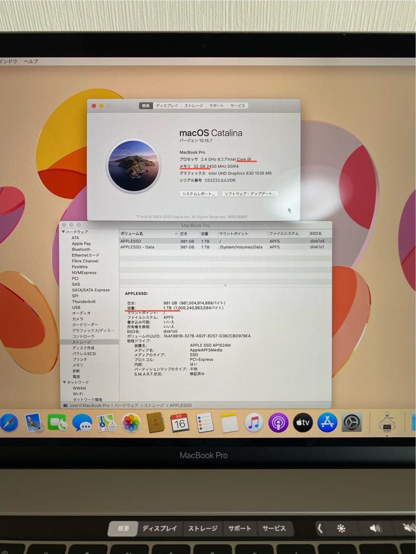Select NVMExpress in sidebar

coord(84,273)
